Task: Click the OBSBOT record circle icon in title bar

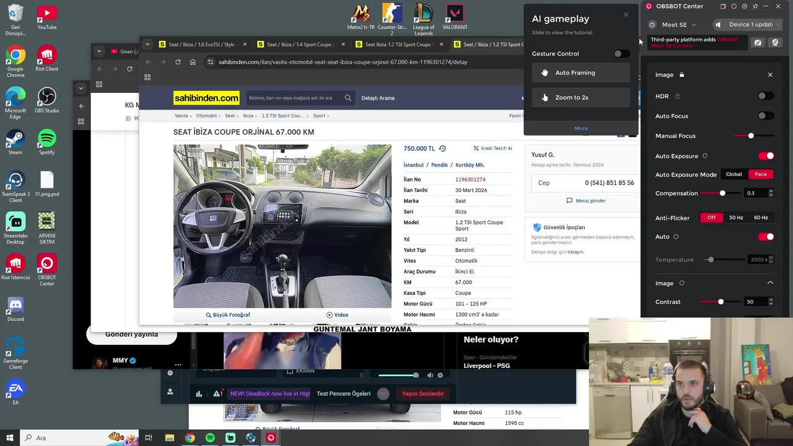Action: pyautogui.click(x=734, y=6)
